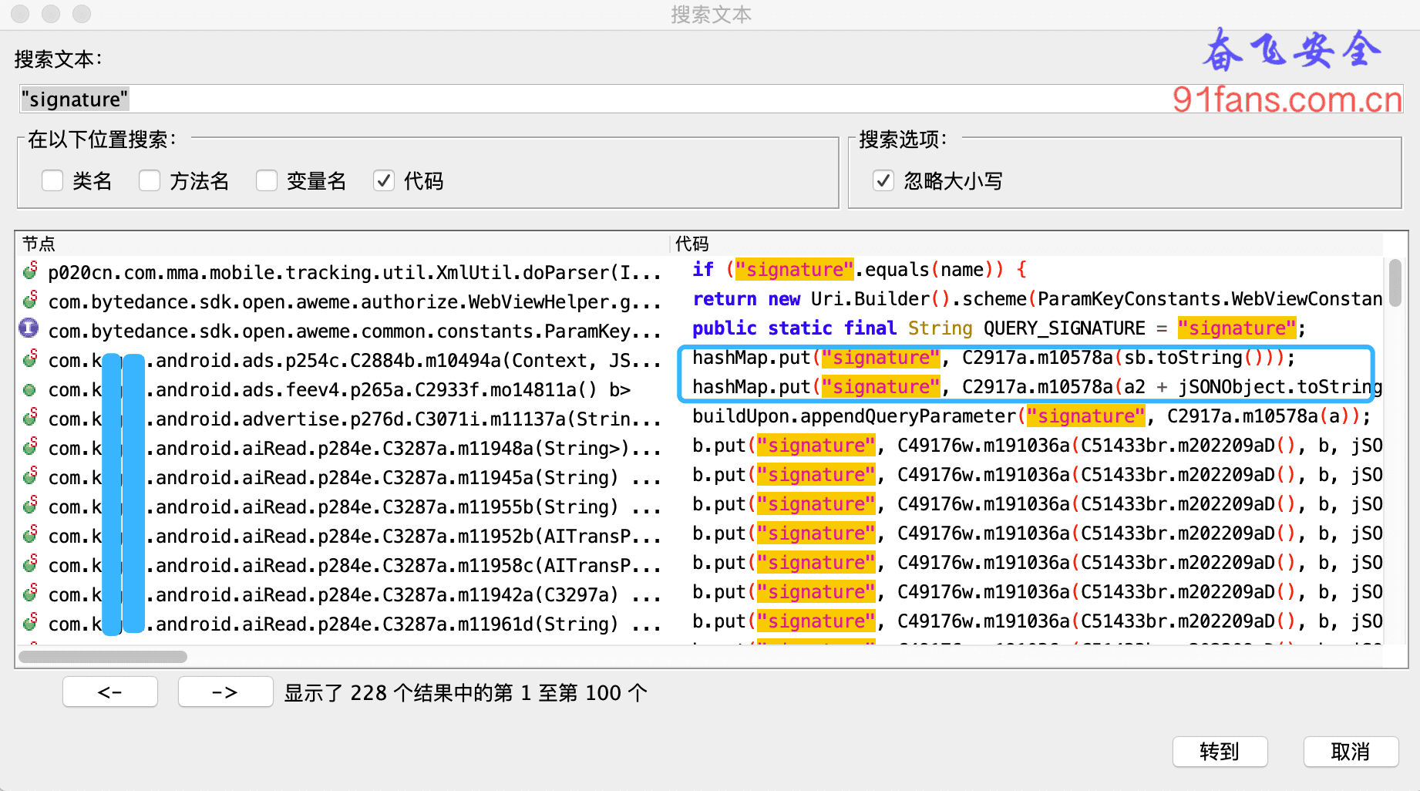Click the horizontal scrollbar of the results table

pos(103,657)
